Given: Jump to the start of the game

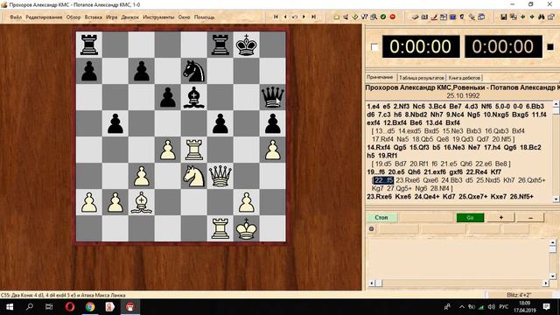Looking at the screenshot, I should point(276,17).
